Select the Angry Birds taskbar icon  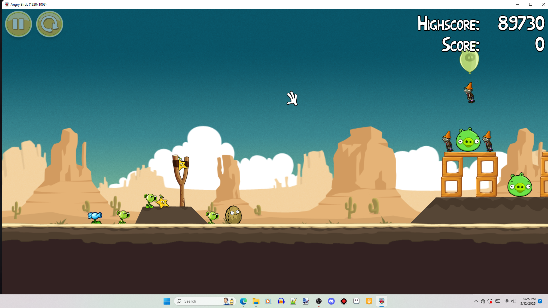point(382,301)
